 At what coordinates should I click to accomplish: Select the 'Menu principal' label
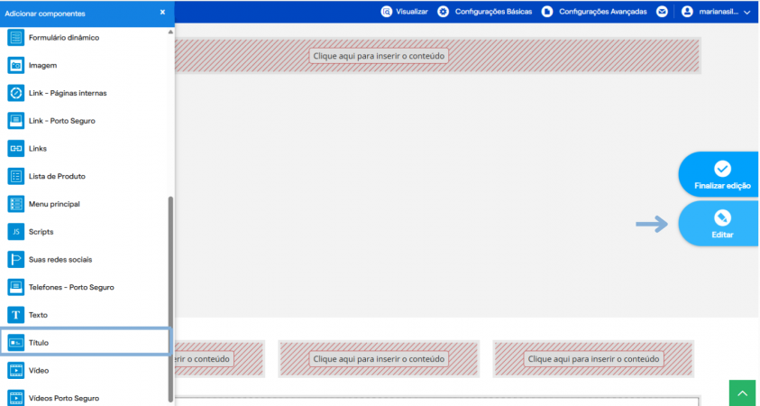click(54, 204)
